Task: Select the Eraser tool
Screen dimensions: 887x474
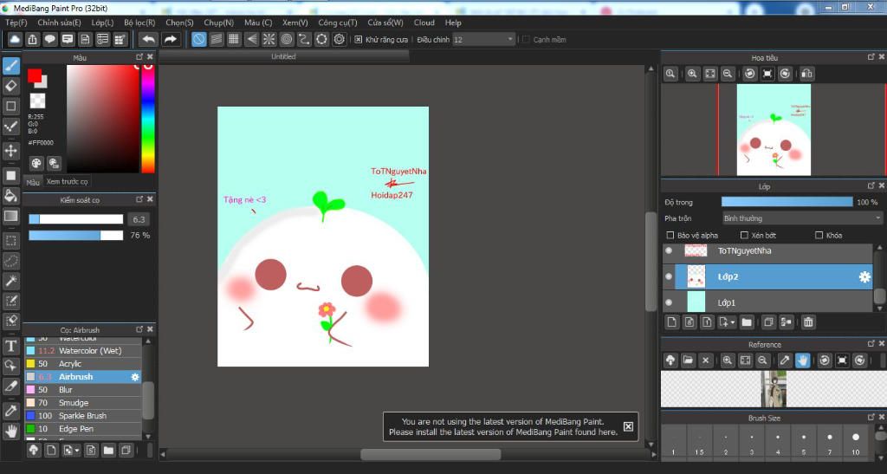Action: tap(10, 86)
